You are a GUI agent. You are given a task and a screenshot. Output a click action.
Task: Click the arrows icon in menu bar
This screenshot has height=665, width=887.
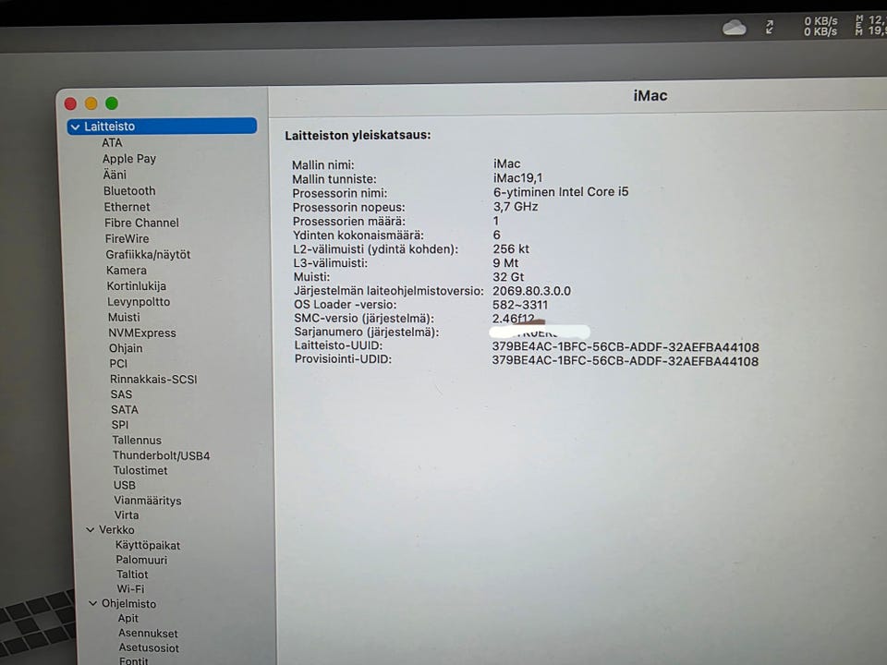770,27
